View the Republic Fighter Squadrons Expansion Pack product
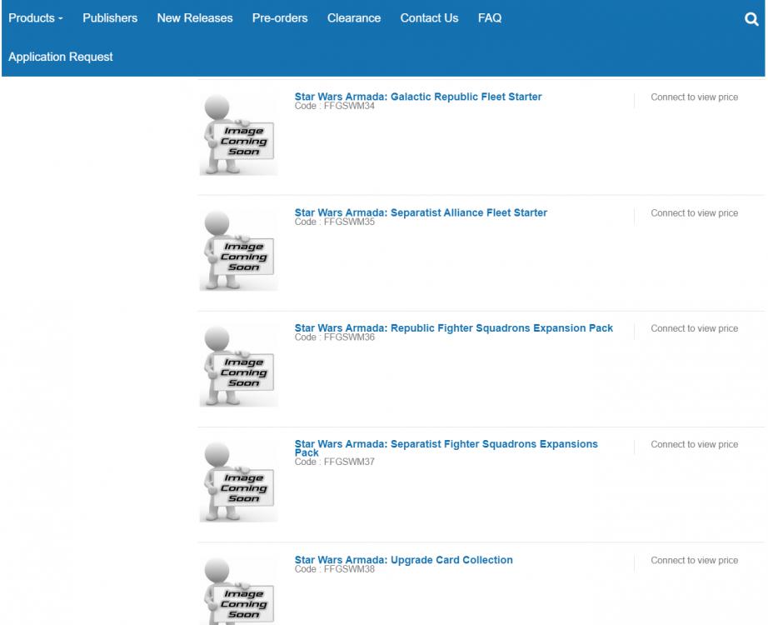The image size is (768, 625). tap(452, 327)
